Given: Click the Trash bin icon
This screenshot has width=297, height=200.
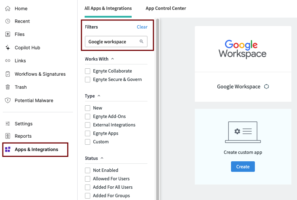Looking at the screenshot, I should pos(8,87).
